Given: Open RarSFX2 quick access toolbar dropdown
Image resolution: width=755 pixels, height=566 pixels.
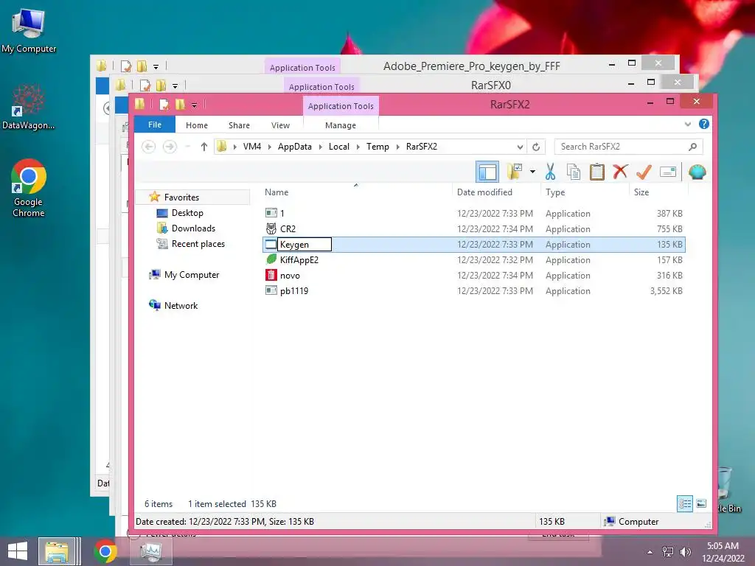Looking at the screenshot, I should click(x=194, y=105).
